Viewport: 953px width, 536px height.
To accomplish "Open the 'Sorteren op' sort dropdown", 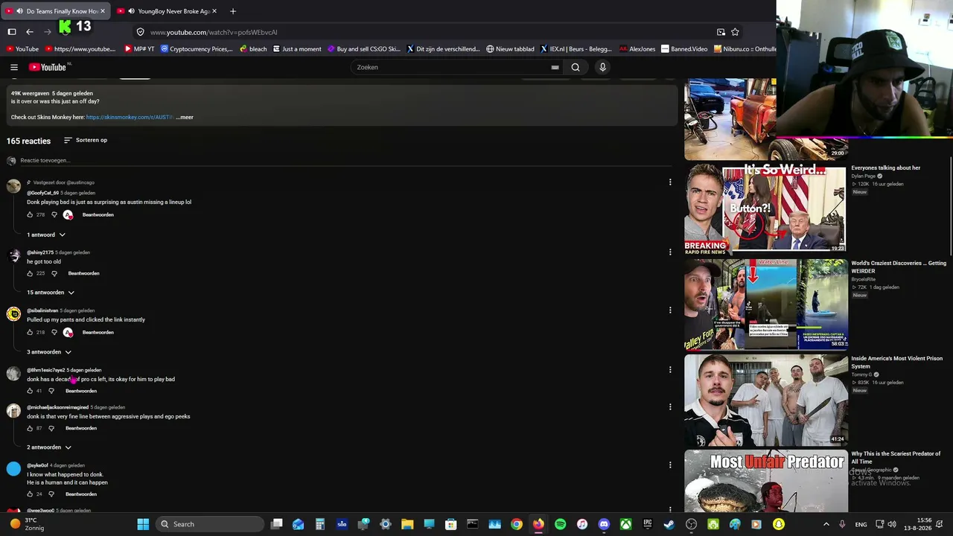I will pyautogui.click(x=86, y=140).
